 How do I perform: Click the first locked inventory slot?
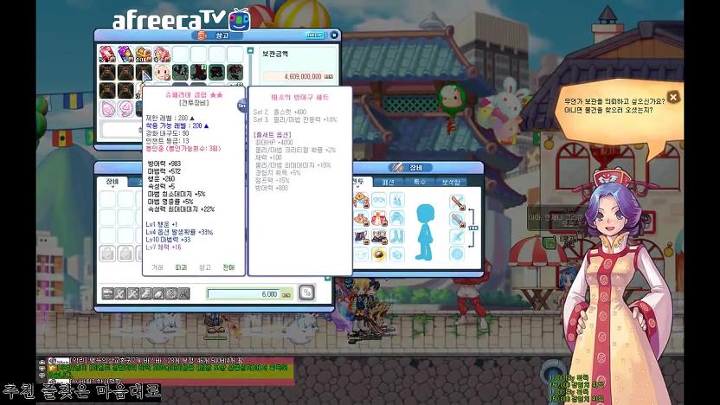tap(107, 254)
